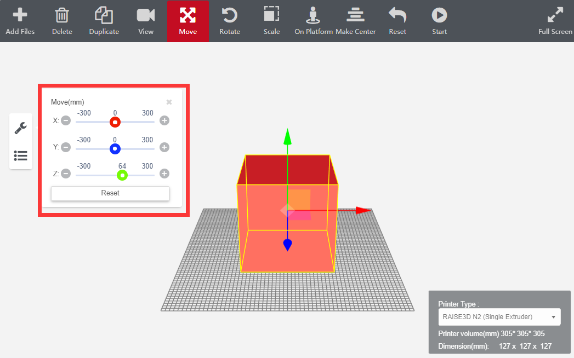Place the model On Platform
Screen dimensions: 574x358
(x=313, y=15)
